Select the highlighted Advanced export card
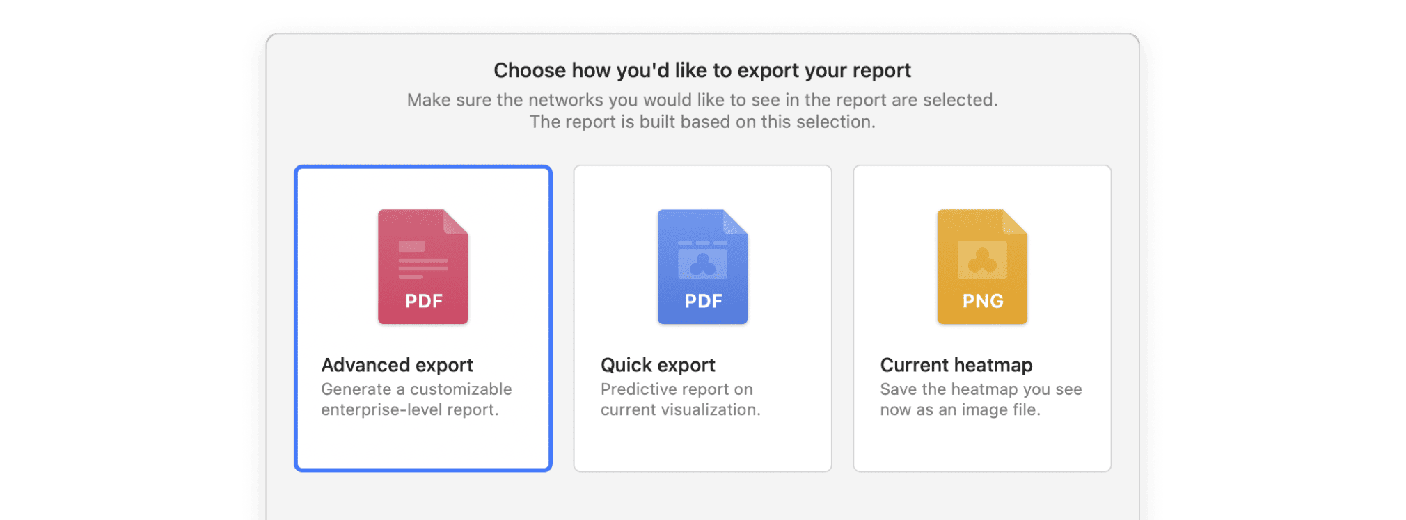1406x520 pixels. (422, 445)
